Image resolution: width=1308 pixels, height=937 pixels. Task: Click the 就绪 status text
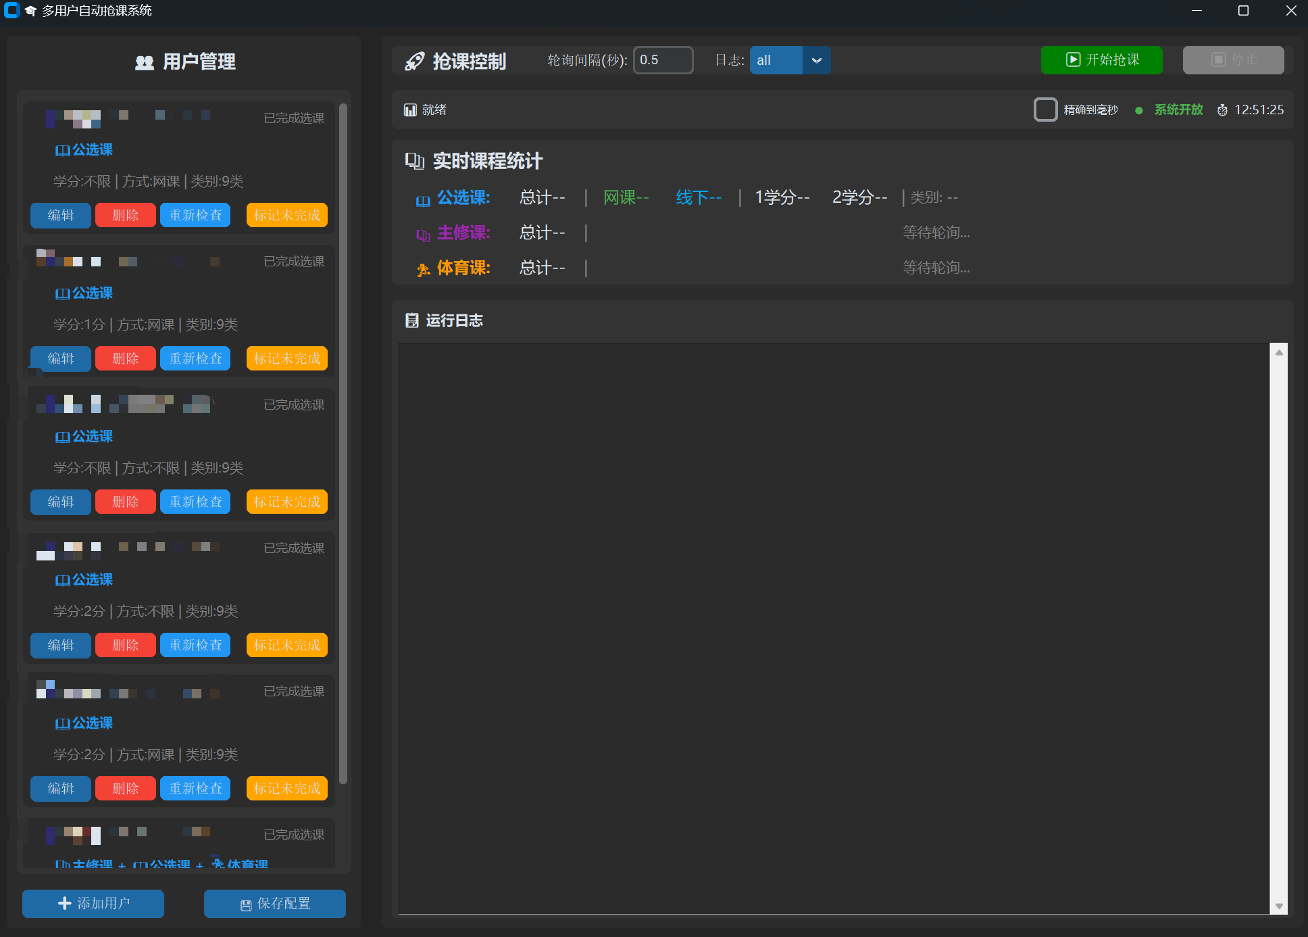point(434,110)
